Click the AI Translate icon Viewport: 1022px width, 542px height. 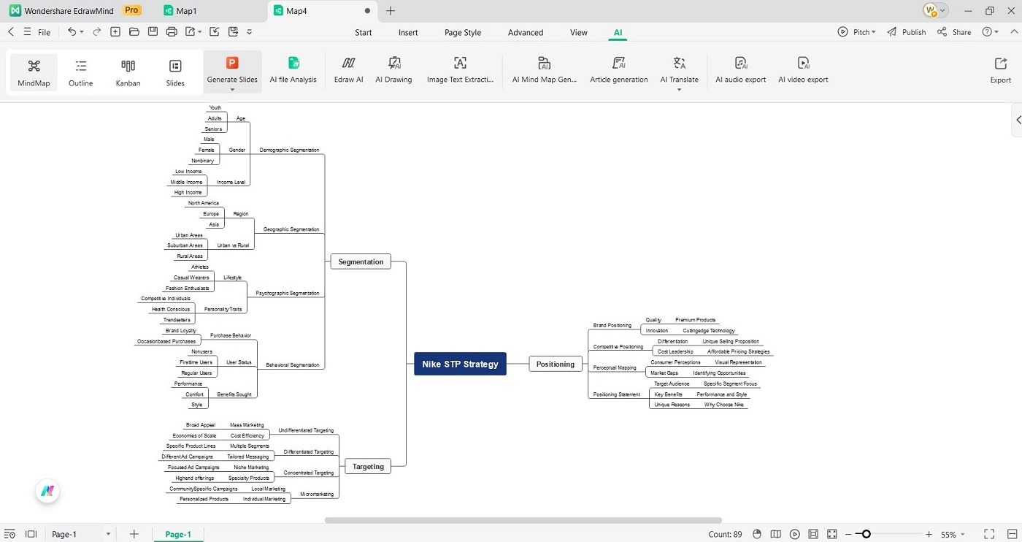[680, 64]
